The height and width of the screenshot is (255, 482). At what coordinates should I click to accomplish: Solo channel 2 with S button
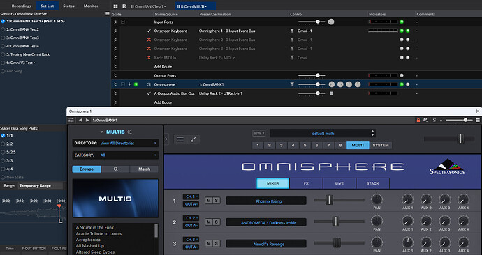(x=216, y=222)
